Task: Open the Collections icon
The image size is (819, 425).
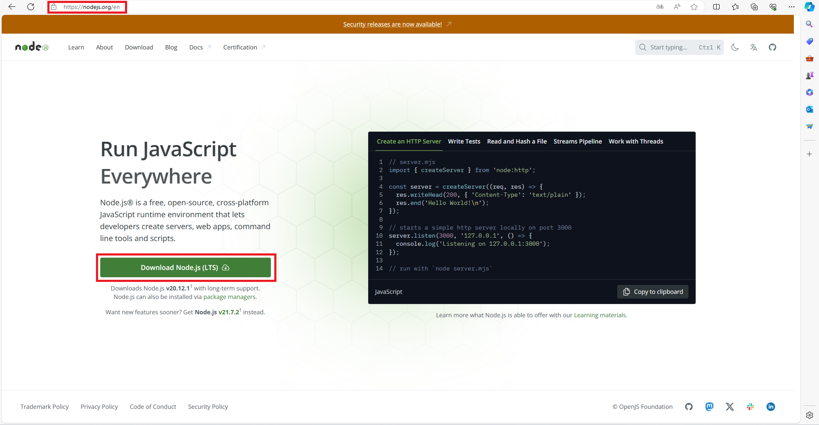Action: [754, 7]
